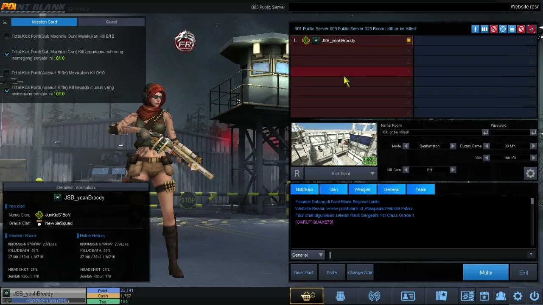Open the shop basket icon
The width and height of the screenshot is (543, 305).
307,296
